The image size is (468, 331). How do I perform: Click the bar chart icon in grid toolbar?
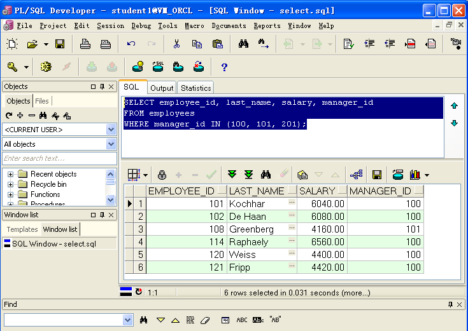click(x=415, y=175)
